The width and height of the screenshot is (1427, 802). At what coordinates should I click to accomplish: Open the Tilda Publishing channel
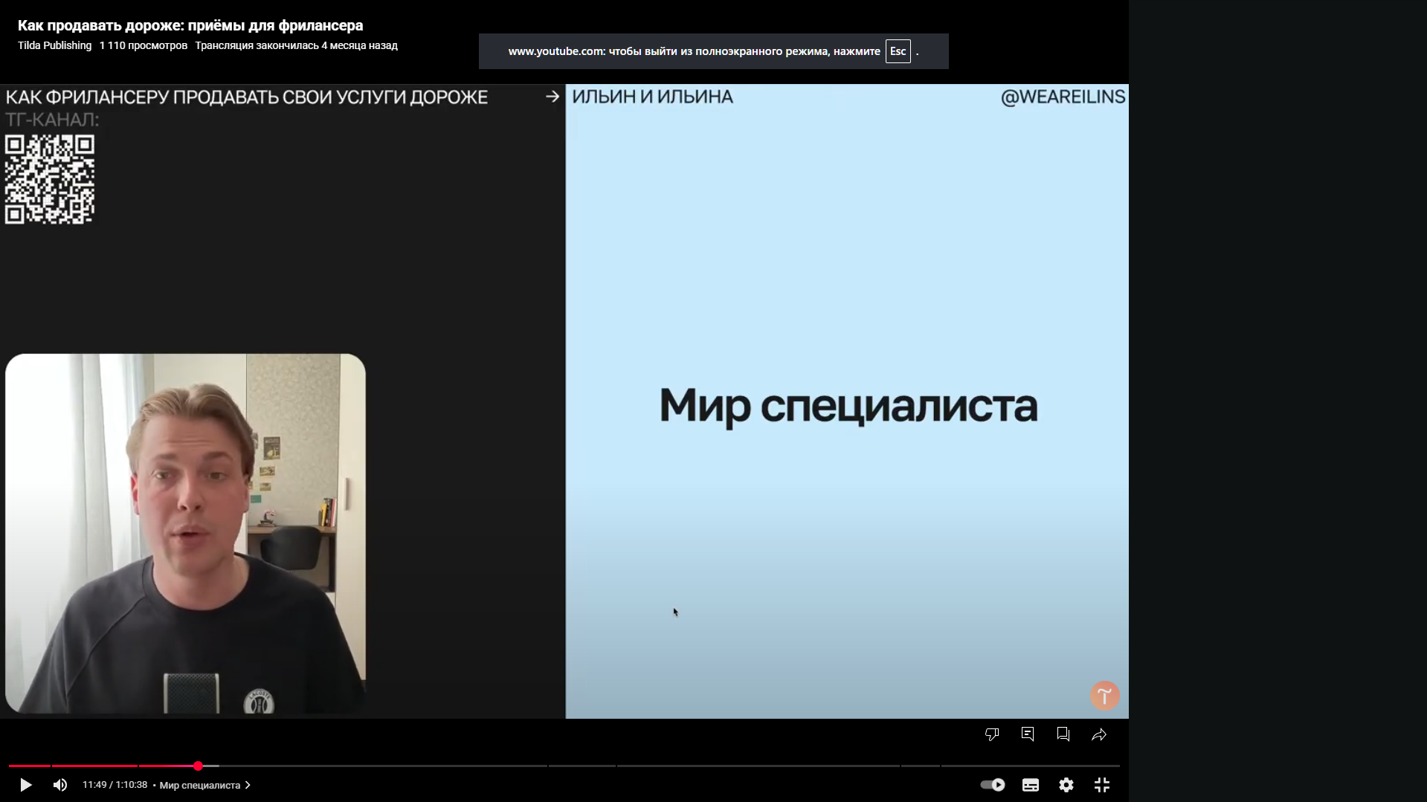point(54,45)
